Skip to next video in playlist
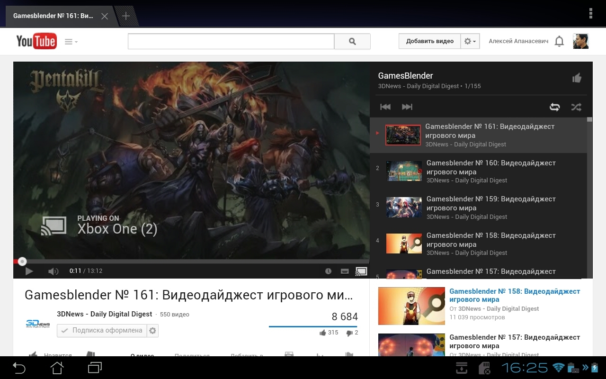This screenshot has width=606, height=379. (x=407, y=107)
